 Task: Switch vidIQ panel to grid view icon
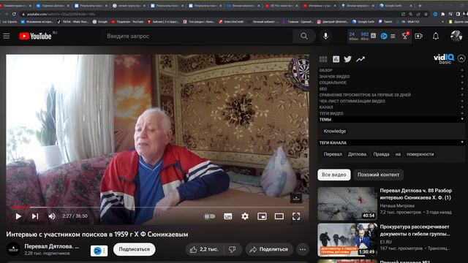pyautogui.click(x=323, y=59)
